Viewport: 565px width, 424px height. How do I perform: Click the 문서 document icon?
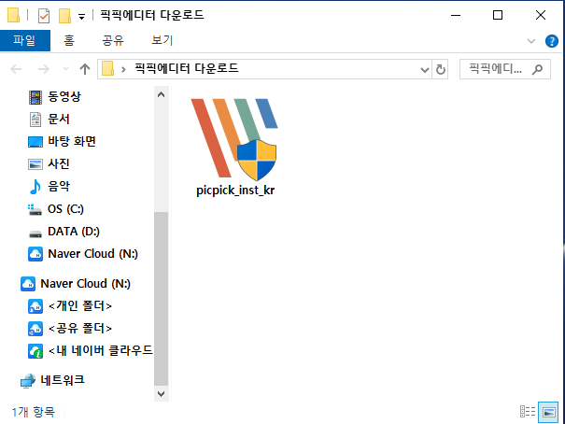[x=35, y=120]
